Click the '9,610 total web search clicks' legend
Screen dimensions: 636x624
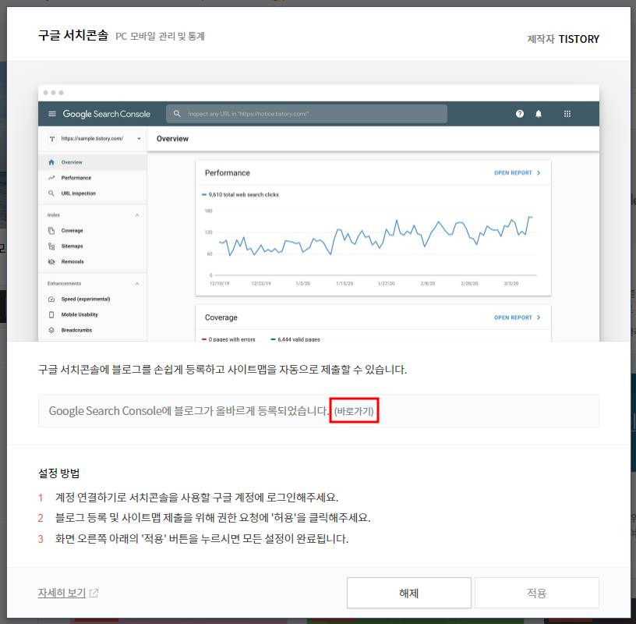click(240, 194)
